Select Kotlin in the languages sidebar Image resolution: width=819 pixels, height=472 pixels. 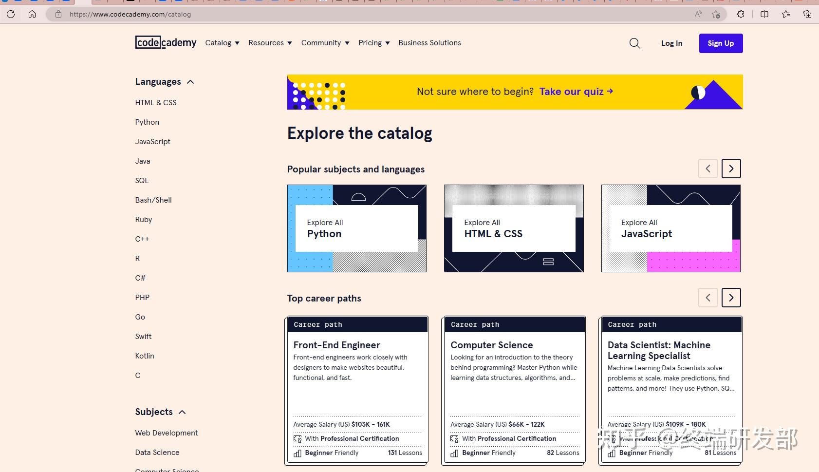[x=145, y=356]
